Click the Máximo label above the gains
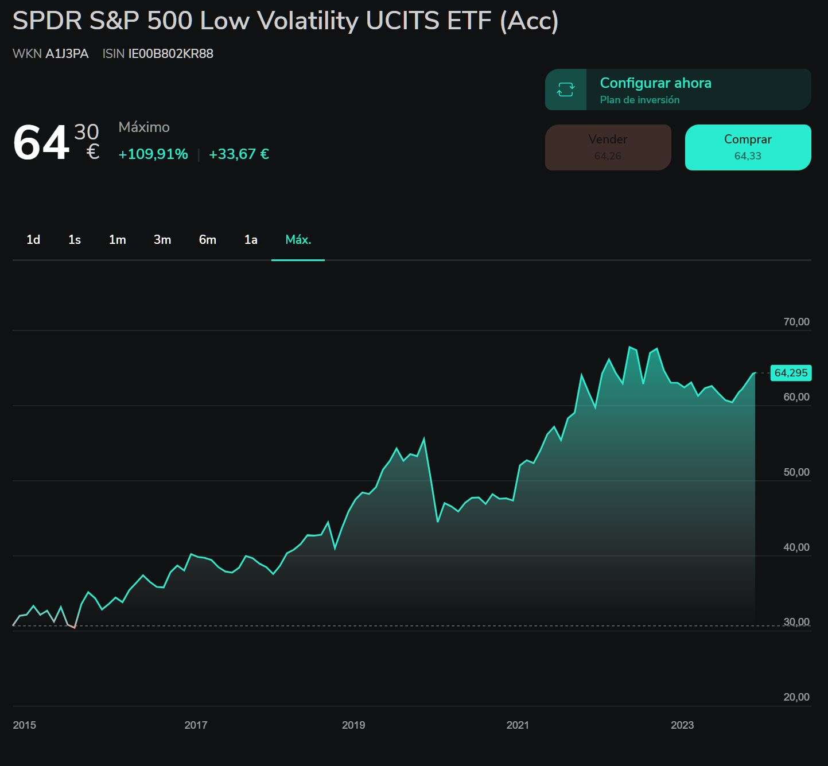828x766 pixels. (144, 127)
